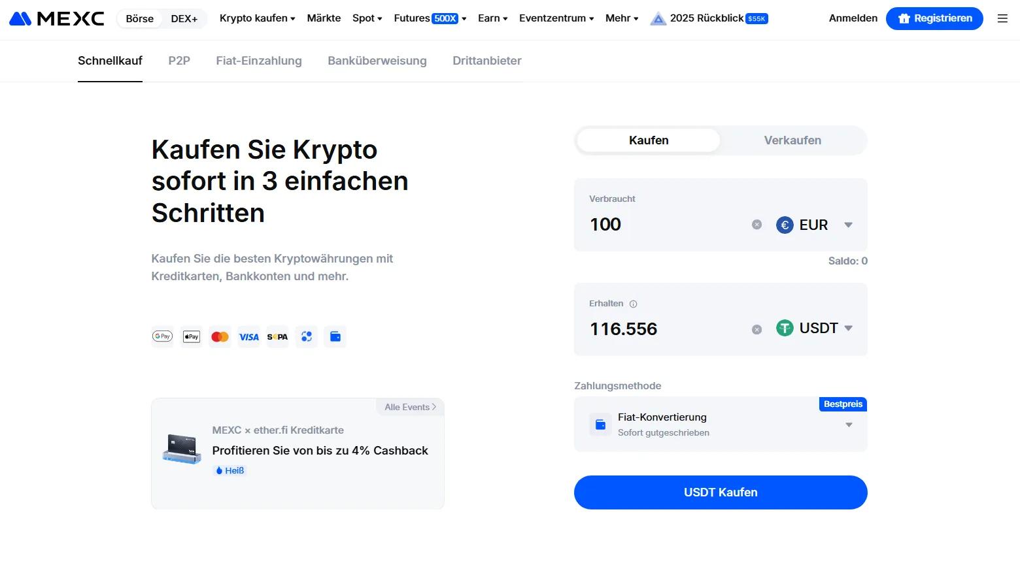Image resolution: width=1020 pixels, height=563 pixels.
Task: Click the info icon next to Erhalten
Action: point(633,304)
